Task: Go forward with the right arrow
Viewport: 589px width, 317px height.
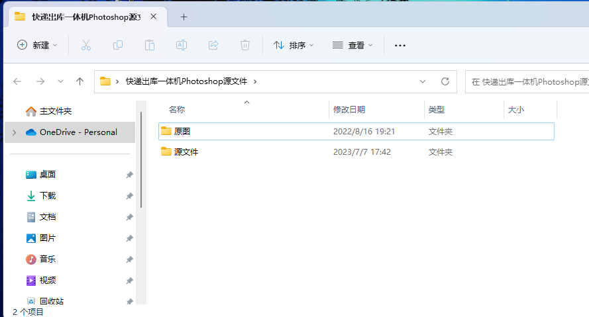Action: coord(40,81)
